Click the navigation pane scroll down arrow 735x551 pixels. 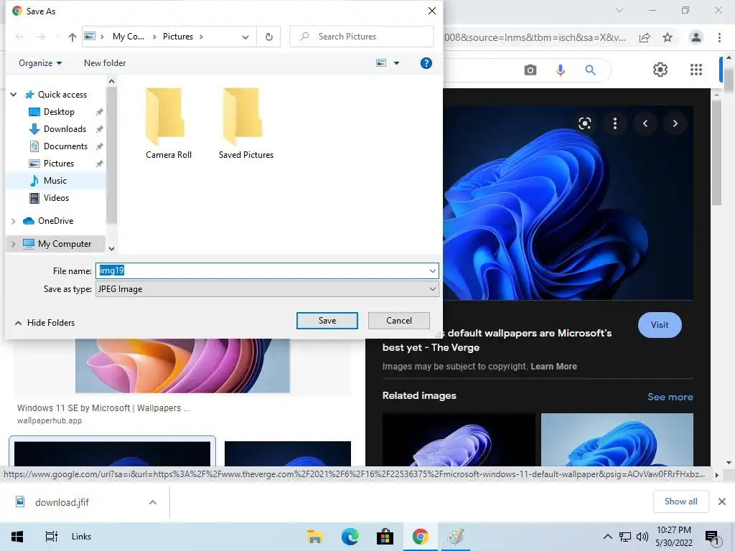click(x=111, y=249)
